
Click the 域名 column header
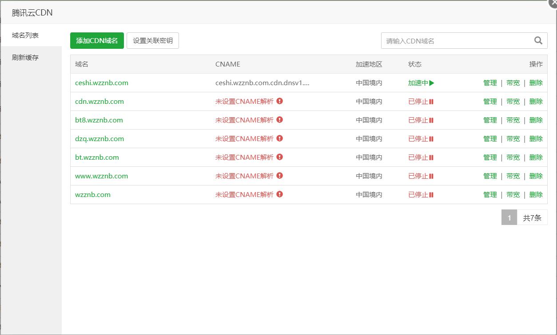(x=82, y=64)
